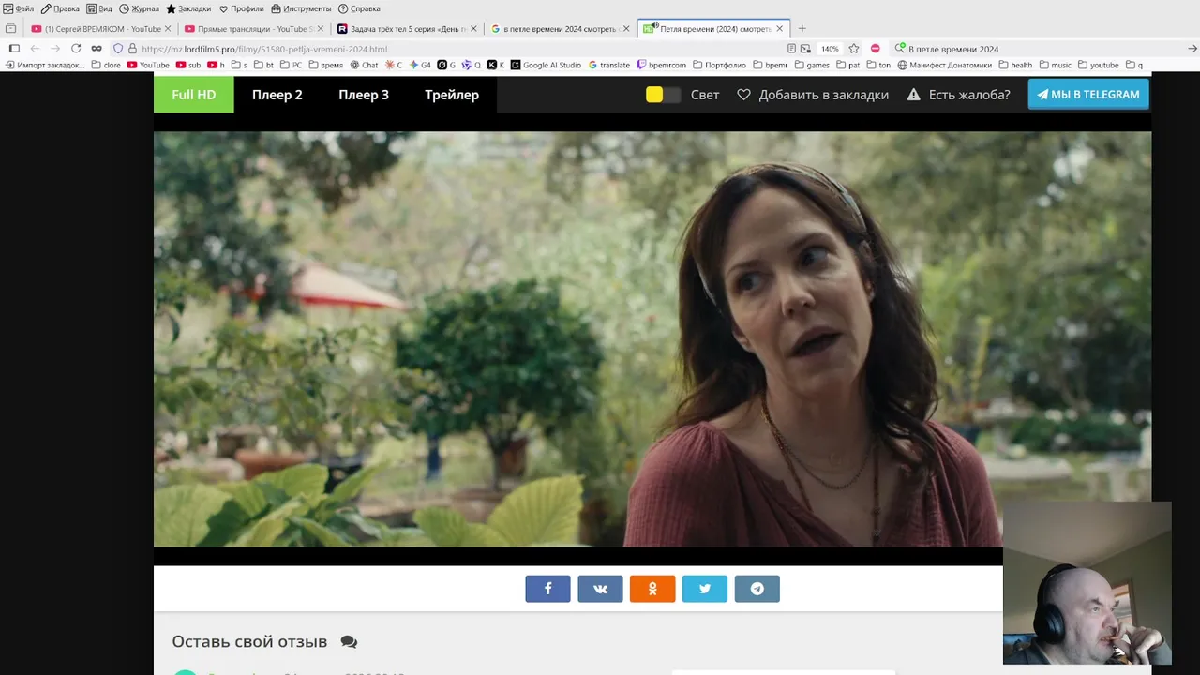This screenshot has height=675, width=1200.
Task: Open the G4 bookmark
Action: pos(420,66)
